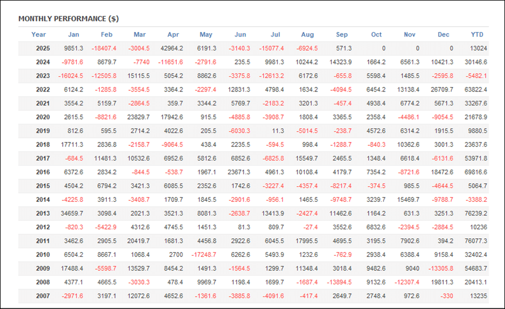
Task: Click the 2011 YTD value 76077.3
Action: click(475, 241)
